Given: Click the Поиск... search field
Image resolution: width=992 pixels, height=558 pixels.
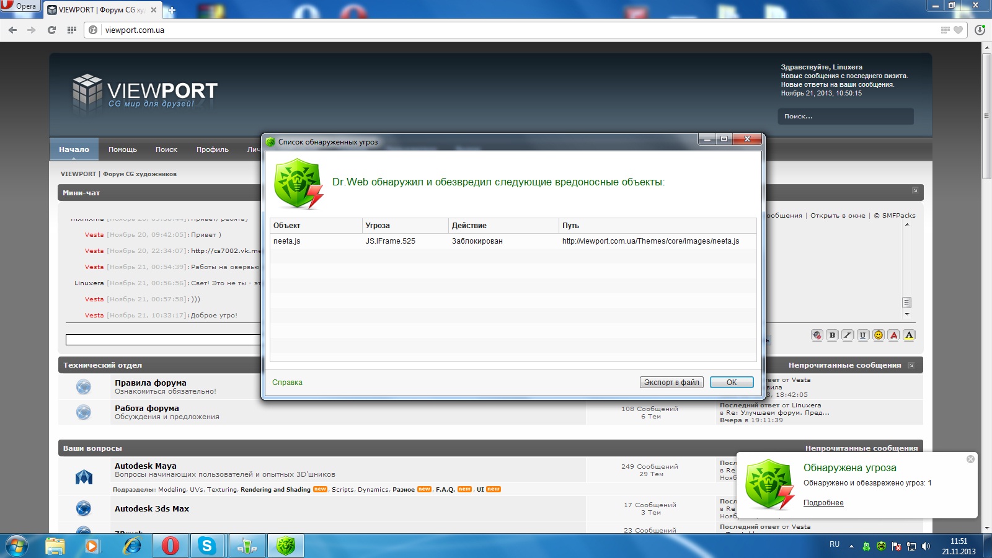Looking at the screenshot, I should pos(846,116).
